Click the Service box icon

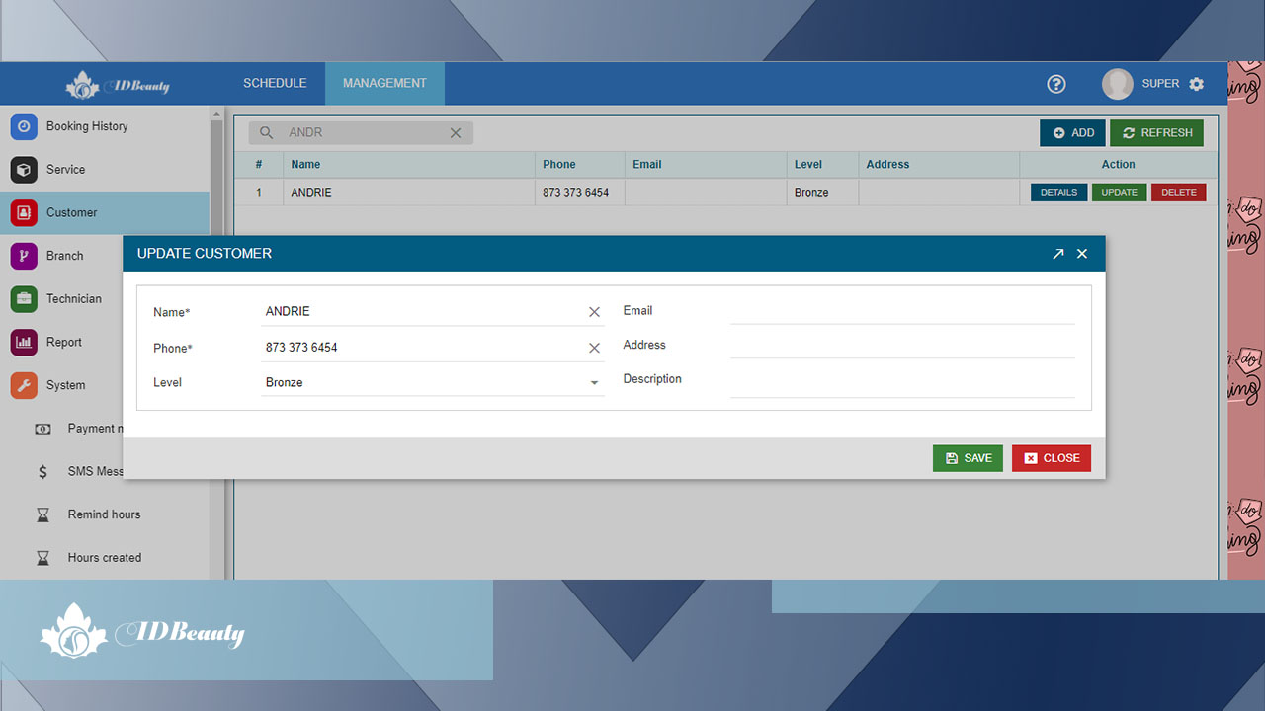[x=24, y=170]
